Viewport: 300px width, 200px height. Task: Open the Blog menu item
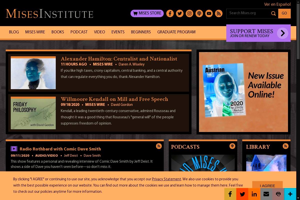coord(14,32)
